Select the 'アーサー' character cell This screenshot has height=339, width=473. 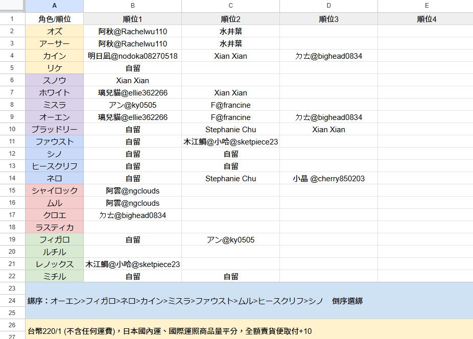click(x=54, y=44)
